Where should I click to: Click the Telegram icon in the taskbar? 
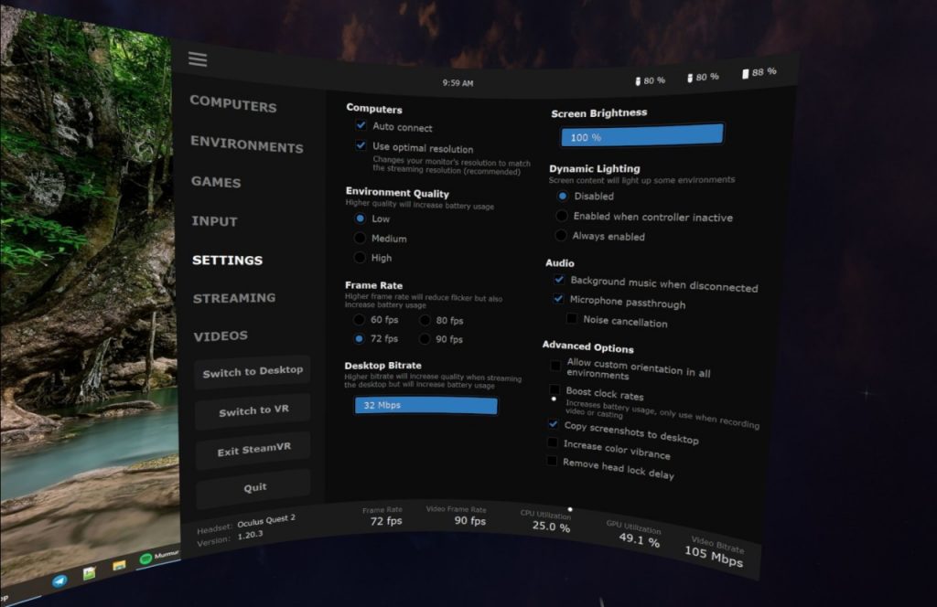tap(59, 580)
